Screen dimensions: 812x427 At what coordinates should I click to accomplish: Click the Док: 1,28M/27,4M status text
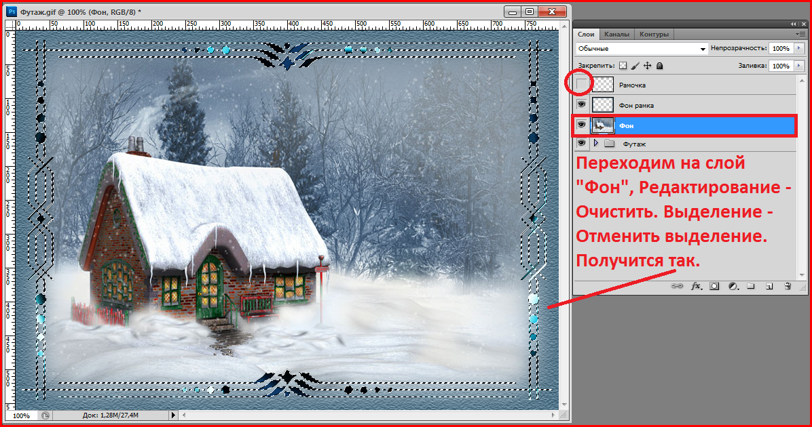pyautogui.click(x=110, y=415)
